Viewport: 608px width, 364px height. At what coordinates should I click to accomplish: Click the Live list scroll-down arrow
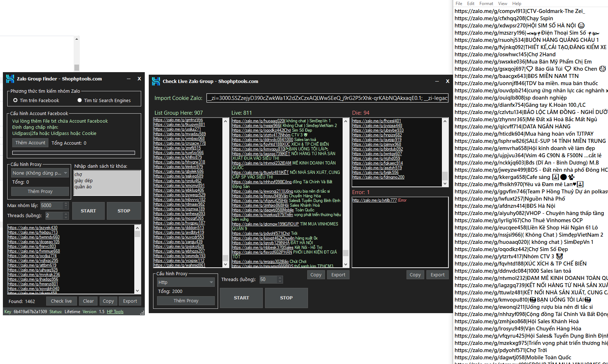point(346,264)
